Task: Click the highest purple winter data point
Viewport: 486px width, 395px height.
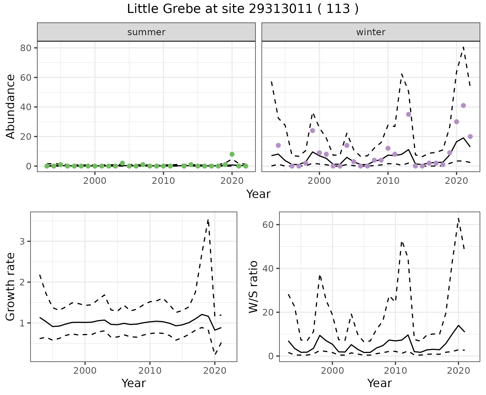Action: pos(463,106)
